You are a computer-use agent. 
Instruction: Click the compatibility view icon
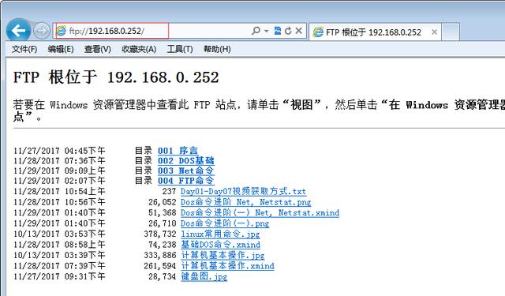click(x=277, y=31)
